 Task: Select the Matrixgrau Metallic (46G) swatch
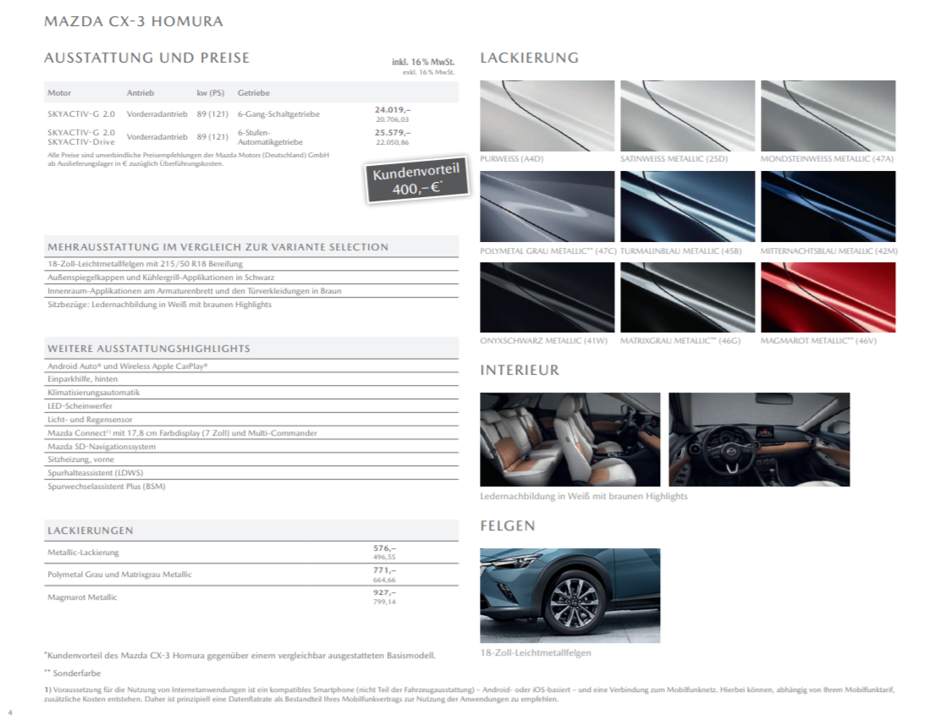coord(687,297)
